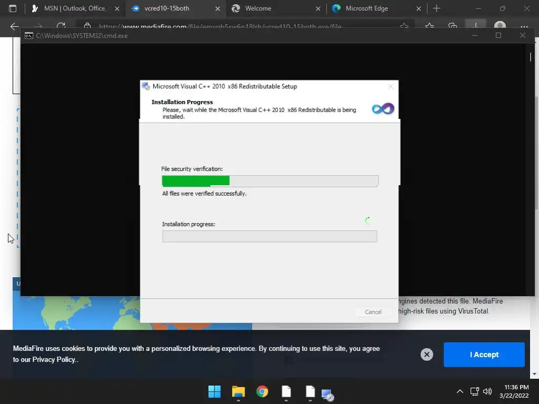Close the Welcome tab
This screenshot has height=404, width=539.
click(318, 8)
